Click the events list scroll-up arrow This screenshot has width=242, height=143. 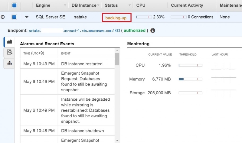117,50
